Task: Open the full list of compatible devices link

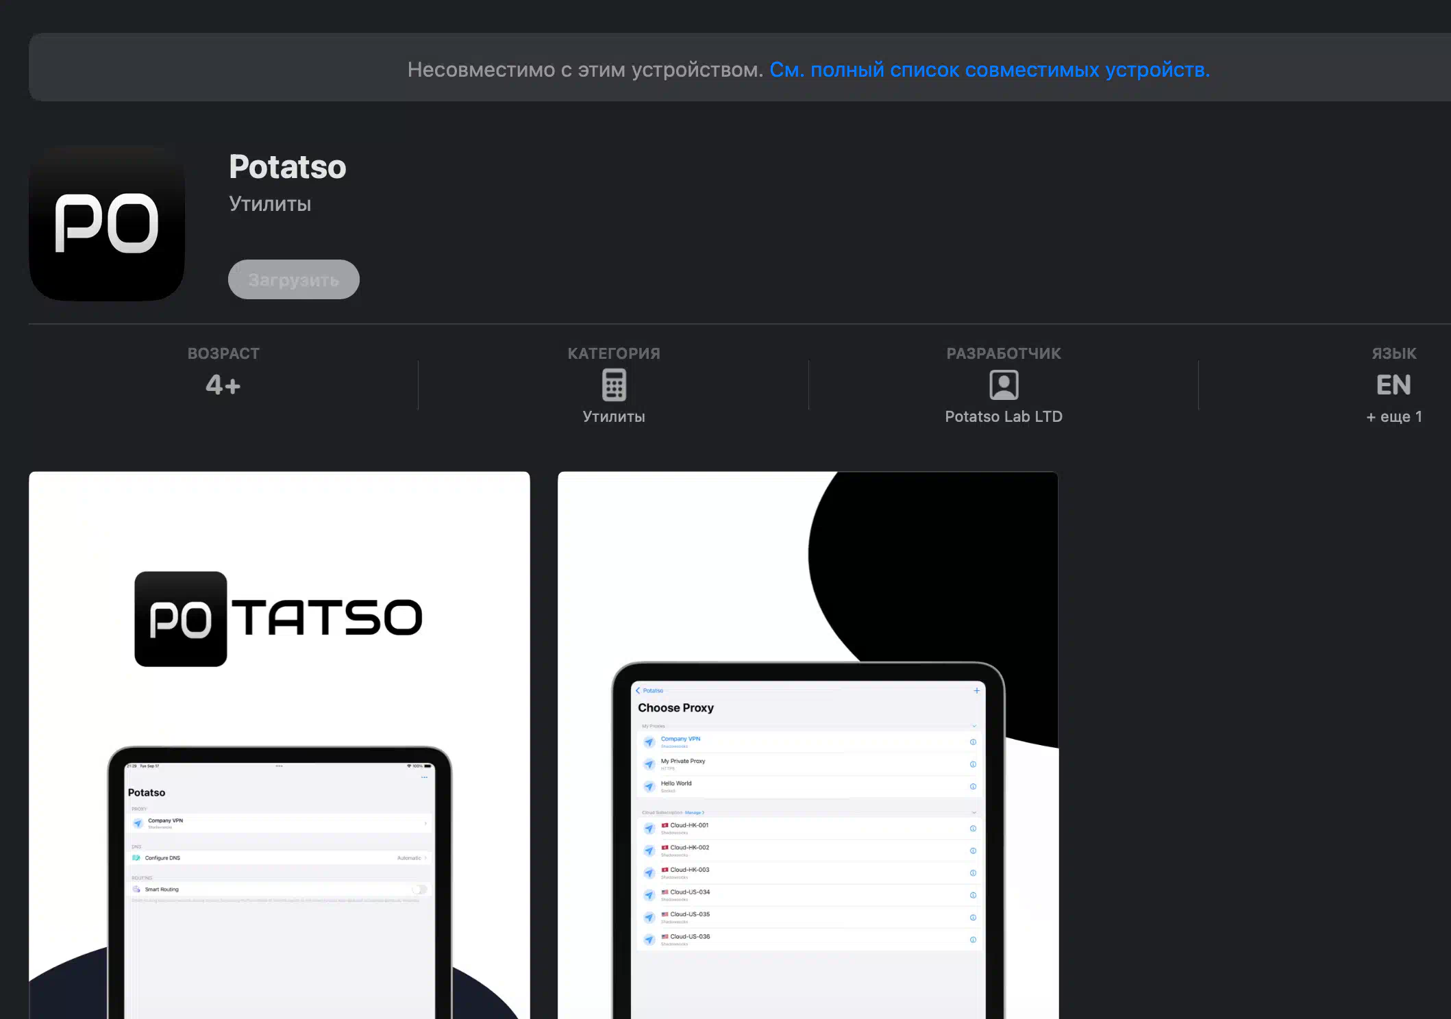Action: pyautogui.click(x=989, y=70)
